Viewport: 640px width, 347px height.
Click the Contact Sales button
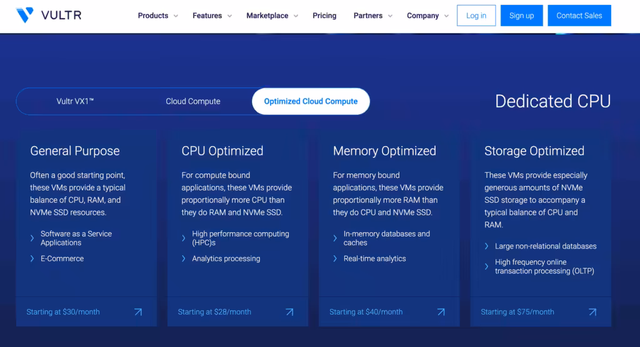[579, 16]
